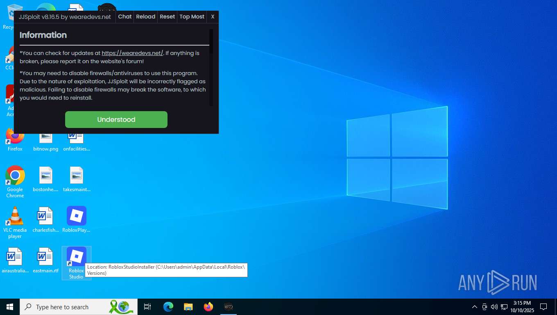The height and width of the screenshot is (315, 557).
Task: Close JJSploit with the X button
Action: [213, 17]
